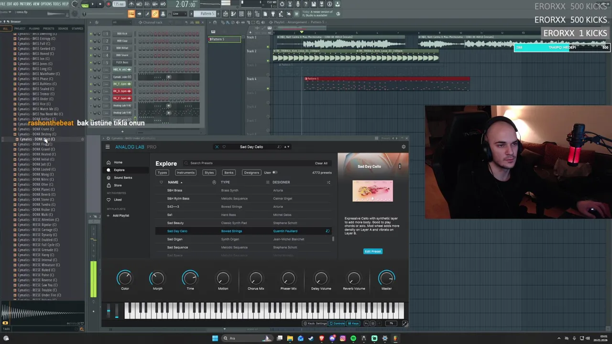
Task: Open the FILE menu in FL Studio
Action: 3,4
